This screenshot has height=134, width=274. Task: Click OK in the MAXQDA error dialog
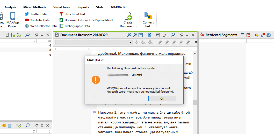(x=162, y=98)
